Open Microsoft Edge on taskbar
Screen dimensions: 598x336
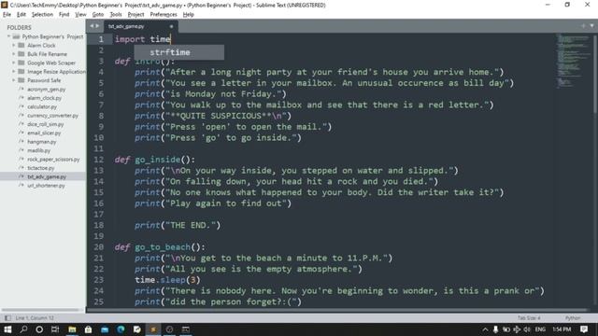[x=121, y=329]
